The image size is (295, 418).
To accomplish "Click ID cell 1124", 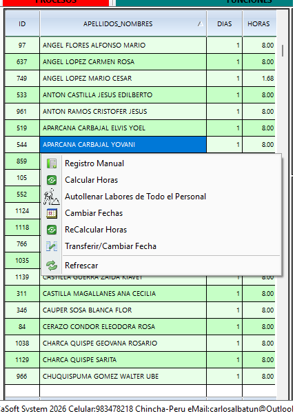I will (22, 210).
